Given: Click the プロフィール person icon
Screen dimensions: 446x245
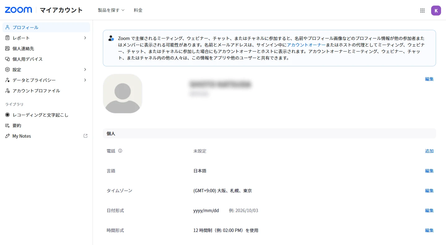Looking at the screenshot, I should [8, 27].
